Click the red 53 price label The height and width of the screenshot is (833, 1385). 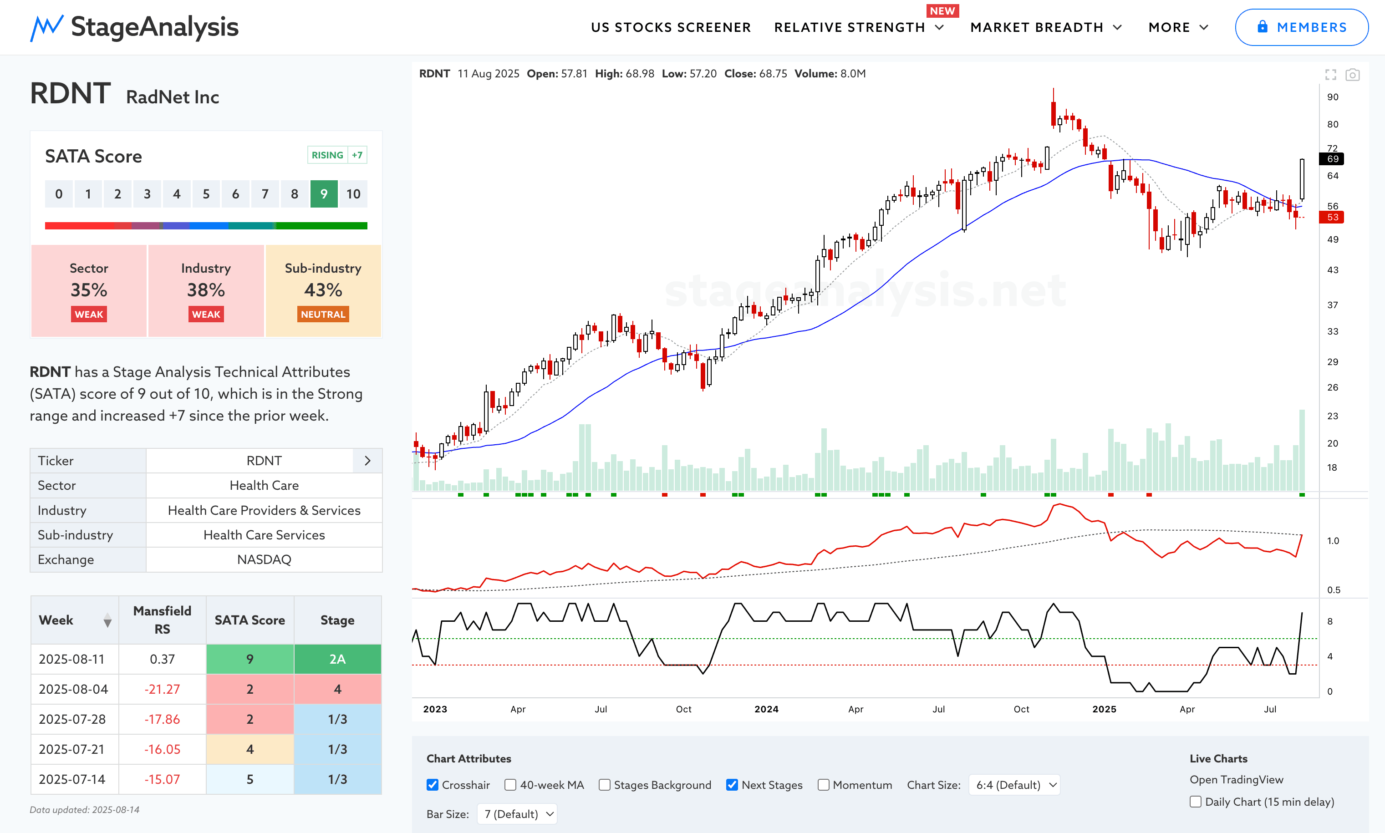click(1332, 217)
